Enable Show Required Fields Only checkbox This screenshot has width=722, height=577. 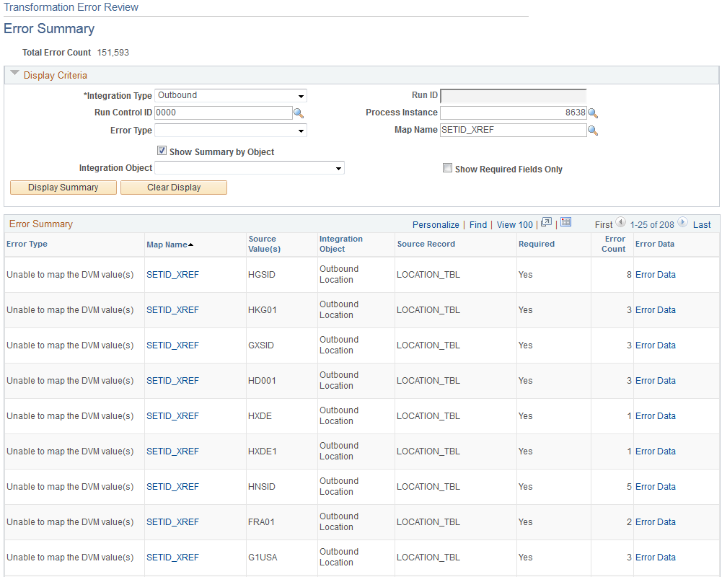pyautogui.click(x=447, y=167)
